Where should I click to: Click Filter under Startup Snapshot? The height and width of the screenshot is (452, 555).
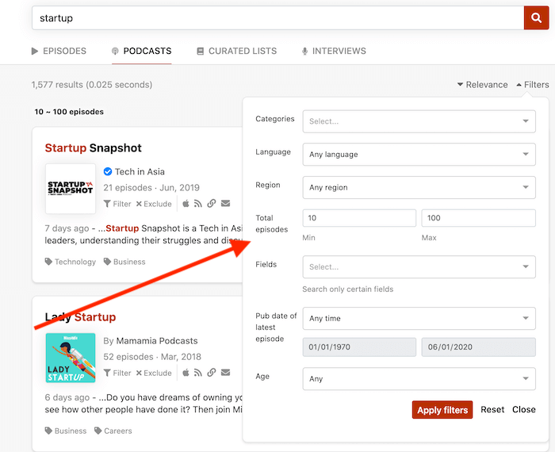(117, 204)
